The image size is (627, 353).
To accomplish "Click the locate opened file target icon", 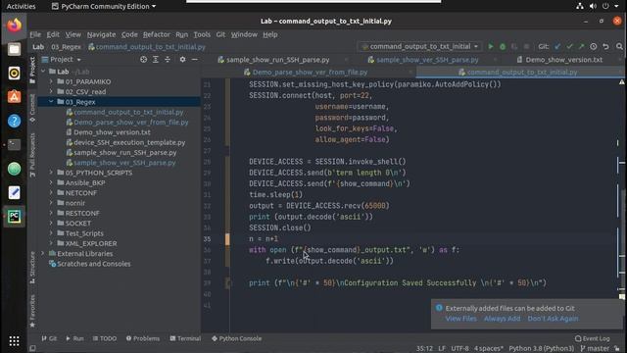I will (144, 59).
